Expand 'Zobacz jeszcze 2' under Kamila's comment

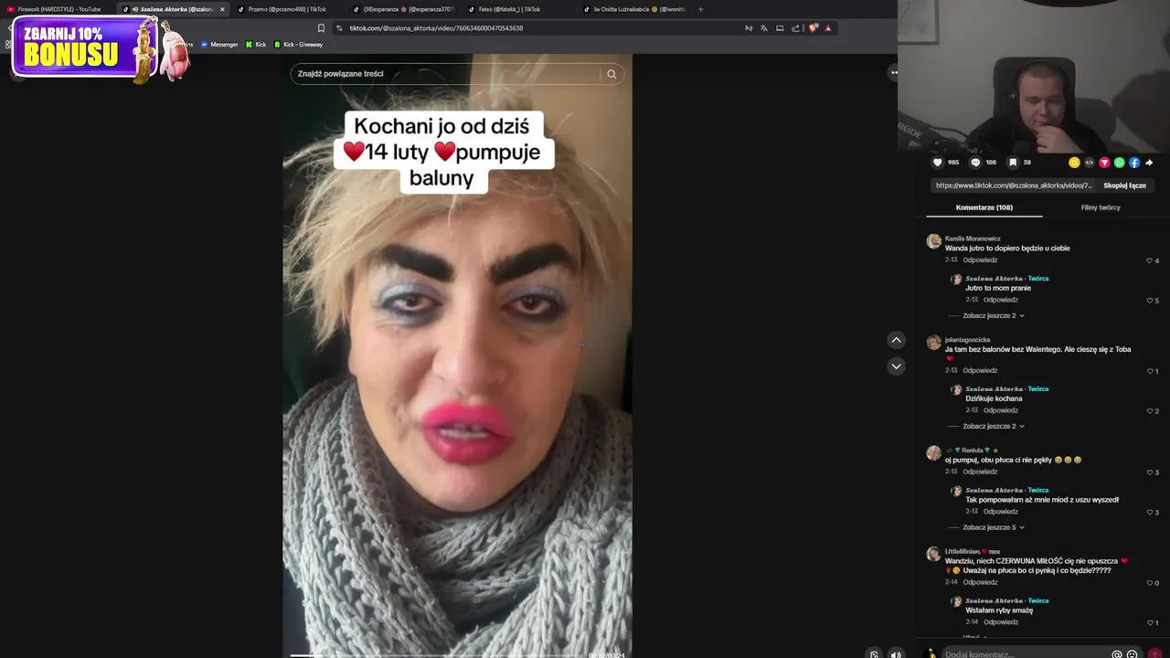tap(993, 315)
